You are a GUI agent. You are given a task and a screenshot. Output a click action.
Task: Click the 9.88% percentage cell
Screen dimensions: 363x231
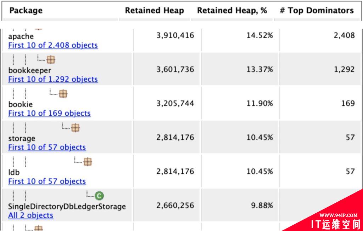point(262,206)
